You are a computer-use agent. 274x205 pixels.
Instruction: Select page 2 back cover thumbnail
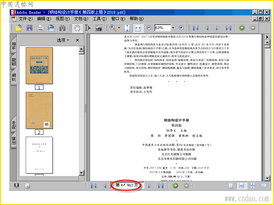coord(39,110)
